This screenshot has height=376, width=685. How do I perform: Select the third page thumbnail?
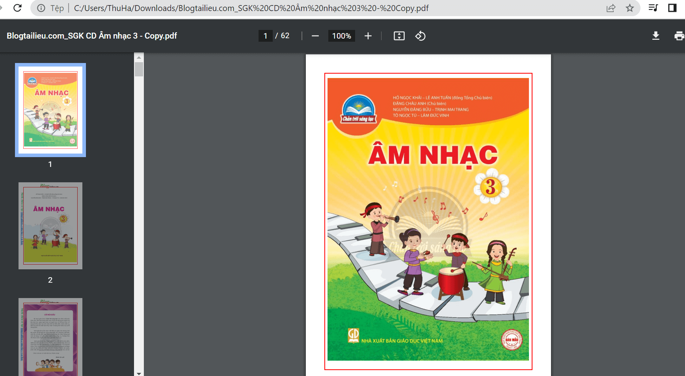click(50, 337)
